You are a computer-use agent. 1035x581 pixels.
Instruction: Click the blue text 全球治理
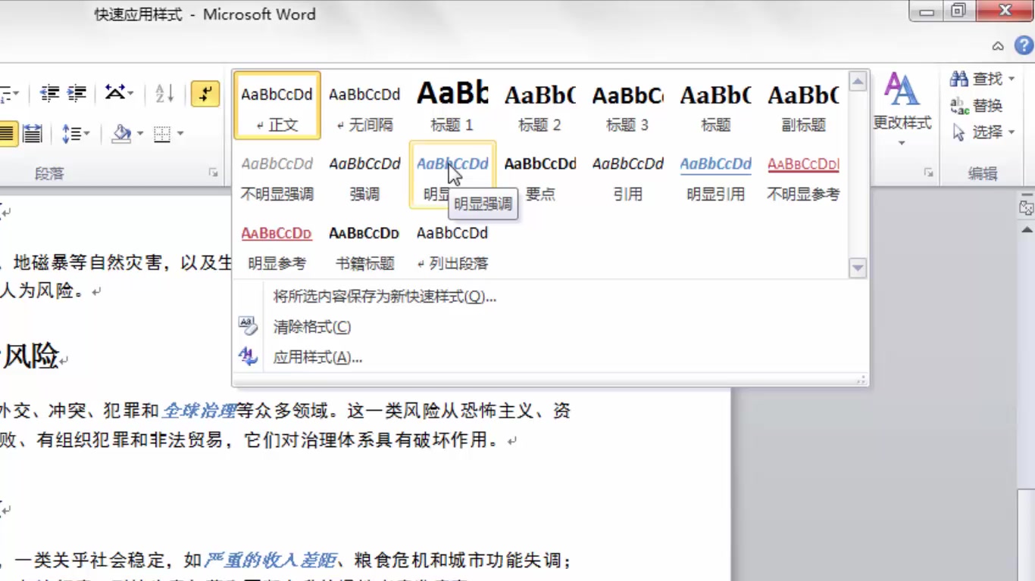[199, 411]
